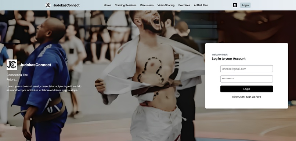Select Exercises in navigation bar
The image size is (296, 141).
(184, 5)
